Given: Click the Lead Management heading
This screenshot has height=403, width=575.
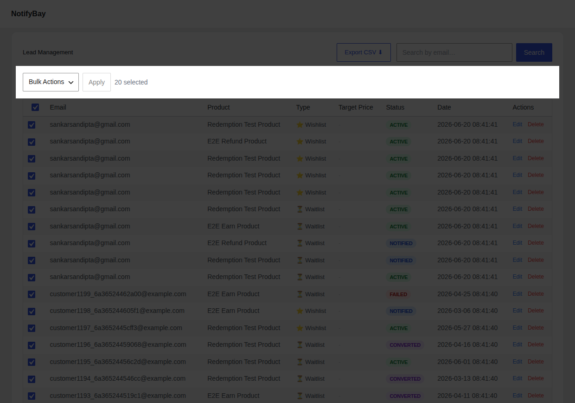Looking at the screenshot, I should (x=48, y=52).
